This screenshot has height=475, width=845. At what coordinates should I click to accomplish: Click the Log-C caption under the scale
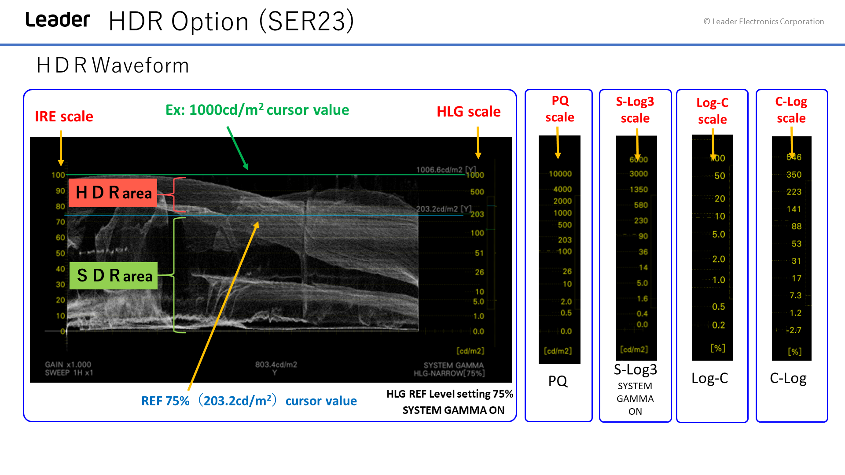click(709, 378)
